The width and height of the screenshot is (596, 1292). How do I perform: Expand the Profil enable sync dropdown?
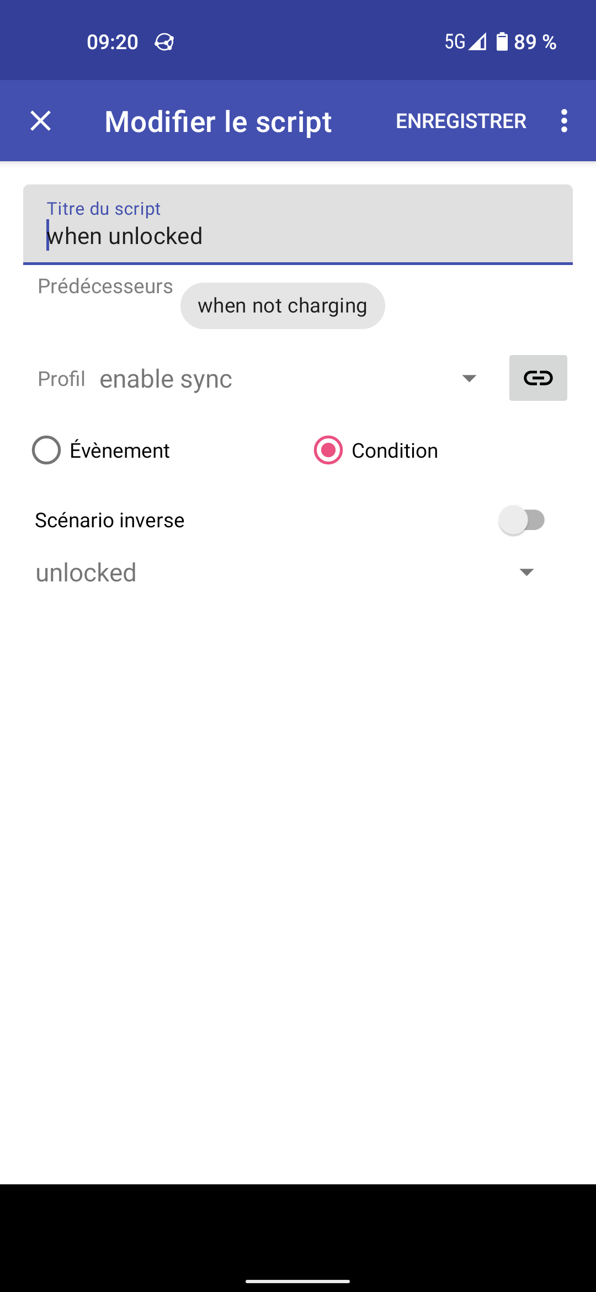pyautogui.click(x=276, y=379)
